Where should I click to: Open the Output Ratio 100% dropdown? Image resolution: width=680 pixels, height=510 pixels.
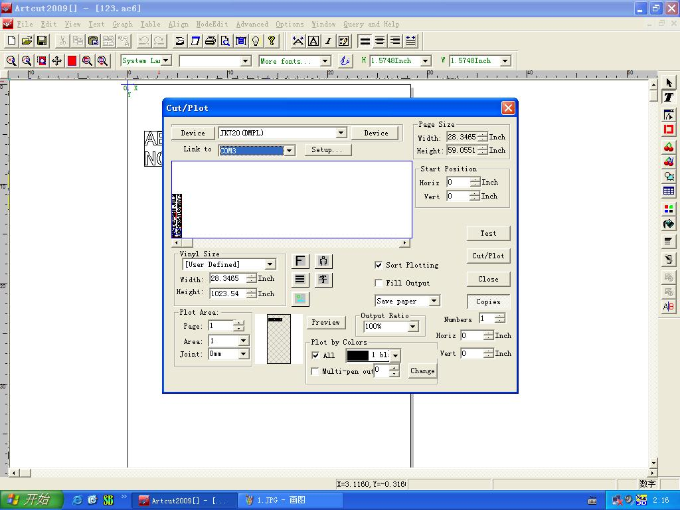(x=412, y=326)
